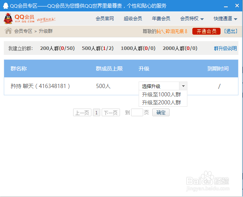Click page number 1 button
This screenshot has height=197, width=243.
point(96,112)
